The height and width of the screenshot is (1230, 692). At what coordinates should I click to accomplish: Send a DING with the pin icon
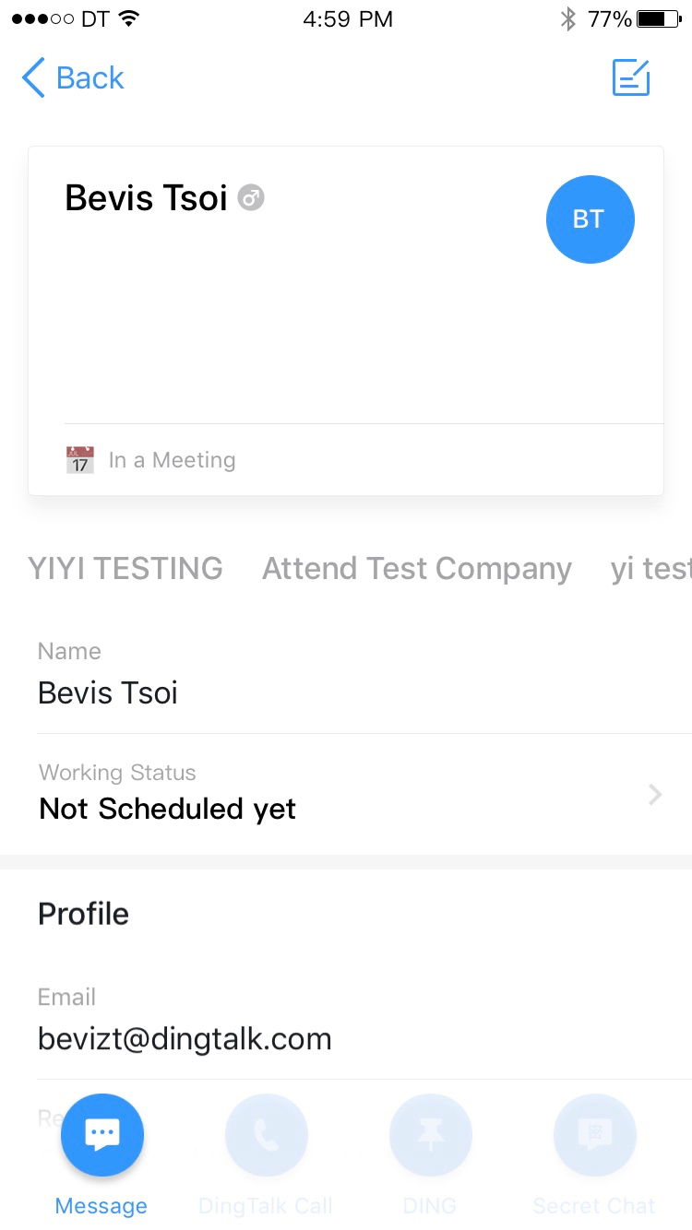pyautogui.click(x=430, y=1135)
